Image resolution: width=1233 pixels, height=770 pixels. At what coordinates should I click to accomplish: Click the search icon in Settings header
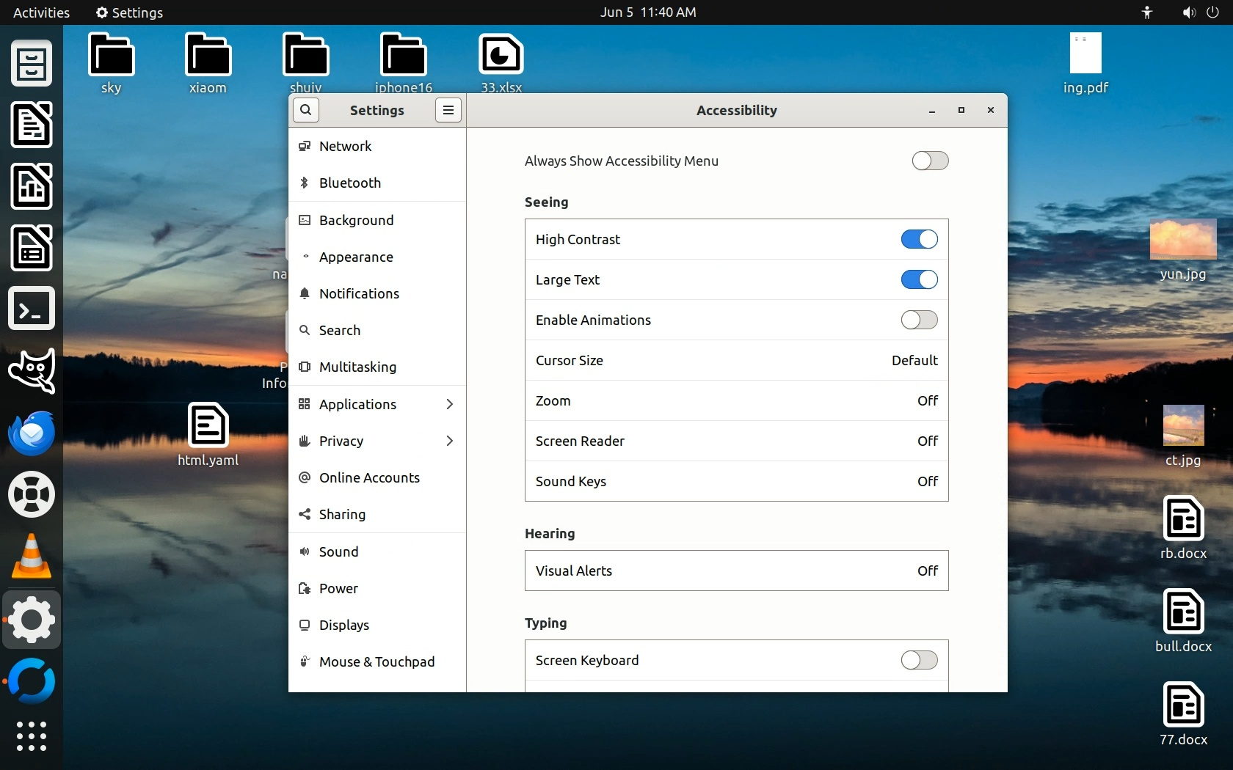tap(306, 110)
